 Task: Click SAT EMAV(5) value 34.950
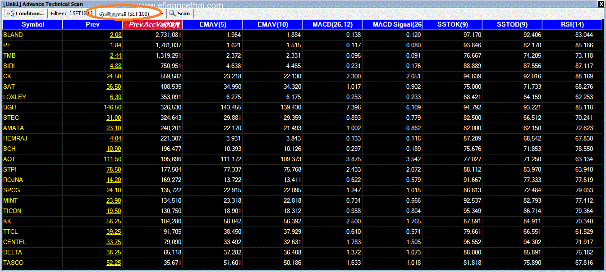click(232, 86)
